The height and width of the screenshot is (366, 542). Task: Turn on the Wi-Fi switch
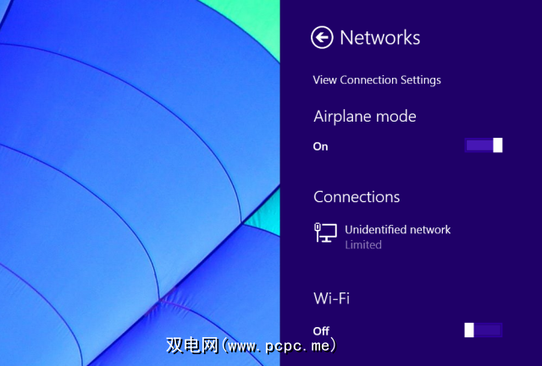484,330
